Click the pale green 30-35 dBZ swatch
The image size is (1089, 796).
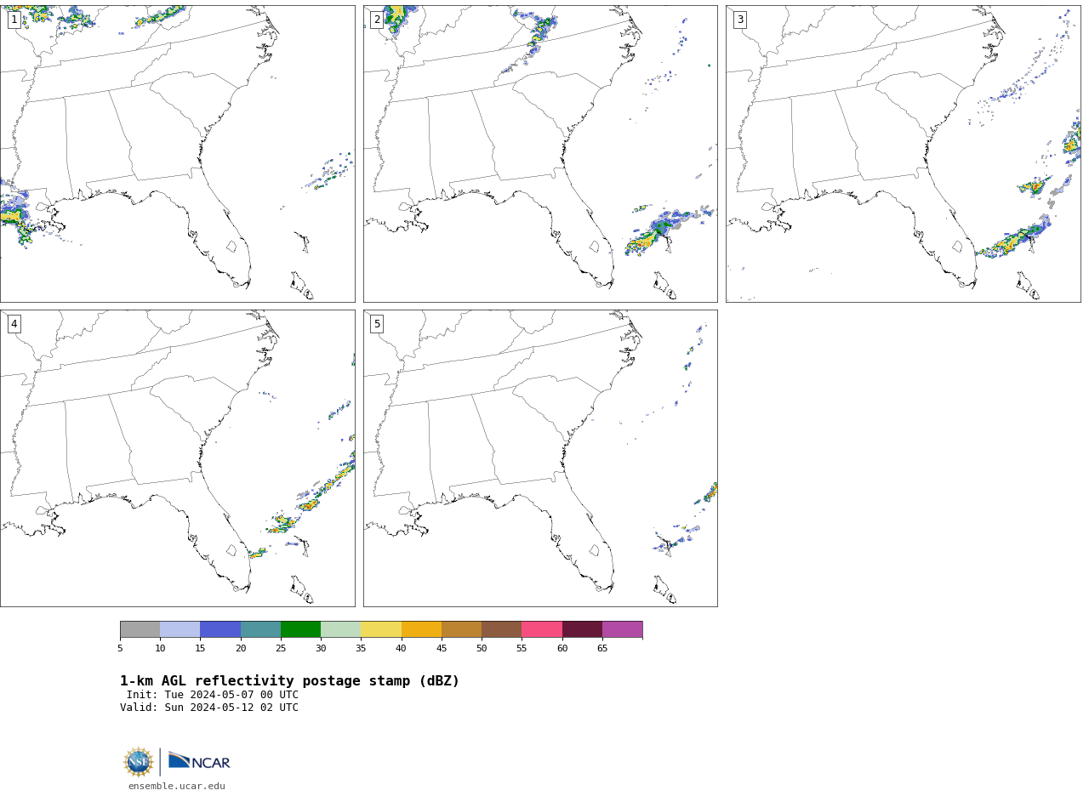pyautogui.click(x=340, y=629)
